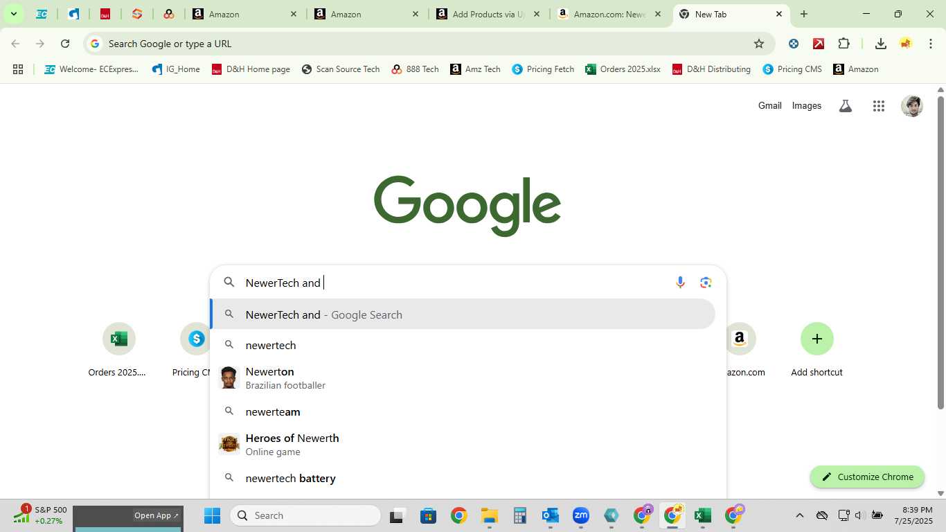This screenshot has width=946, height=532.
Task: Switch to Amazon.com: Newer tab
Action: (609, 14)
